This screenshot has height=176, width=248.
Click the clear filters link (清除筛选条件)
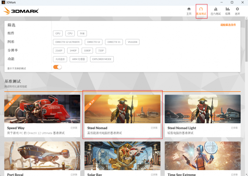tap(228, 25)
